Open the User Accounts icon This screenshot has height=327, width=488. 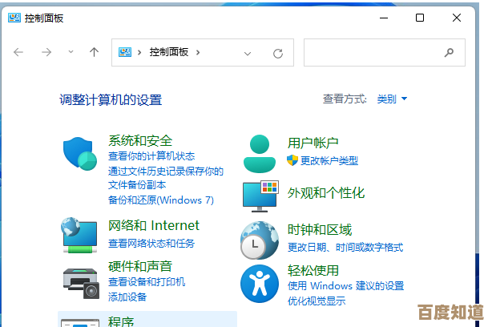(259, 154)
